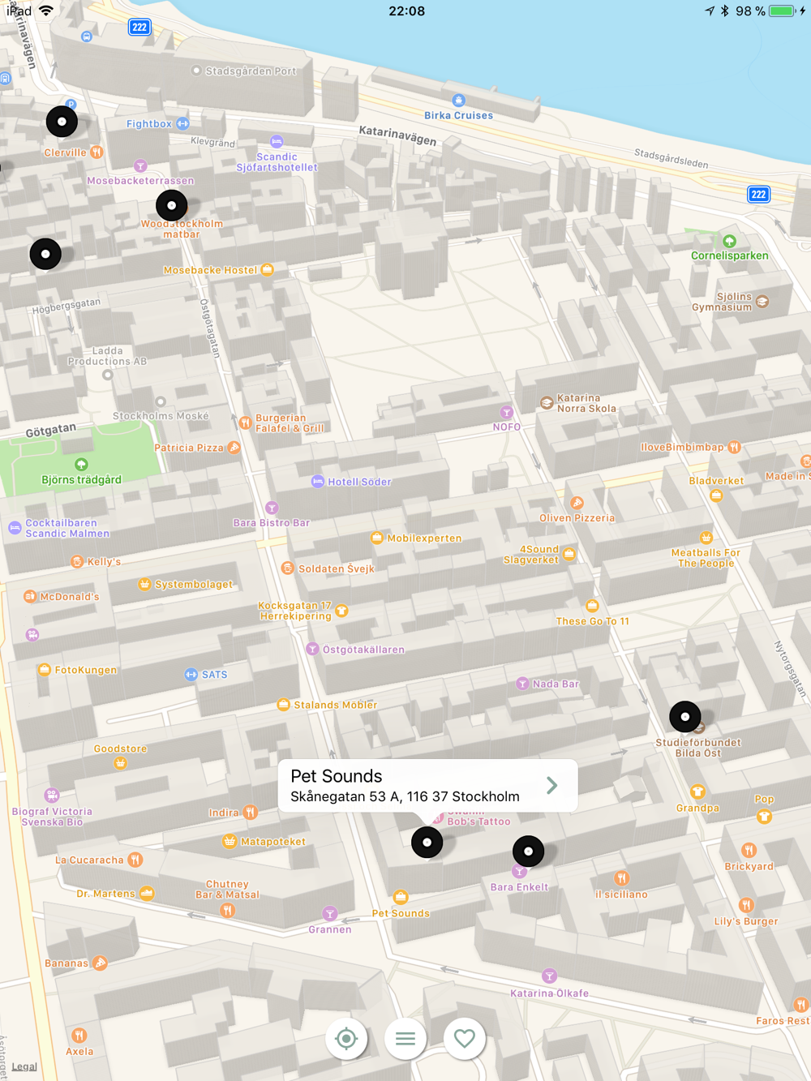Tap the Hotell Söder bed icon
The width and height of the screenshot is (811, 1081).
tap(318, 481)
